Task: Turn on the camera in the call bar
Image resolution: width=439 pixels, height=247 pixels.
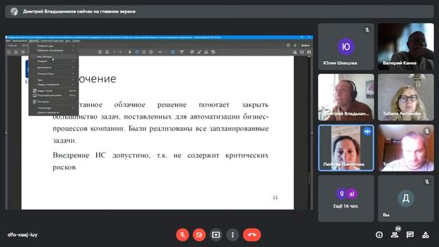Action: pyautogui.click(x=199, y=235)
